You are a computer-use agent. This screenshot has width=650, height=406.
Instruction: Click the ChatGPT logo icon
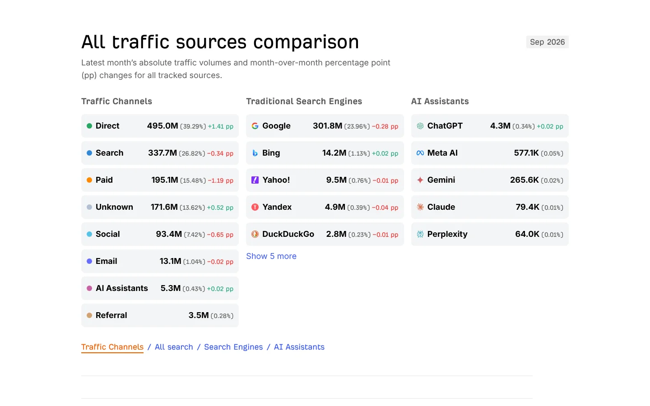click(x=420, y=126)
